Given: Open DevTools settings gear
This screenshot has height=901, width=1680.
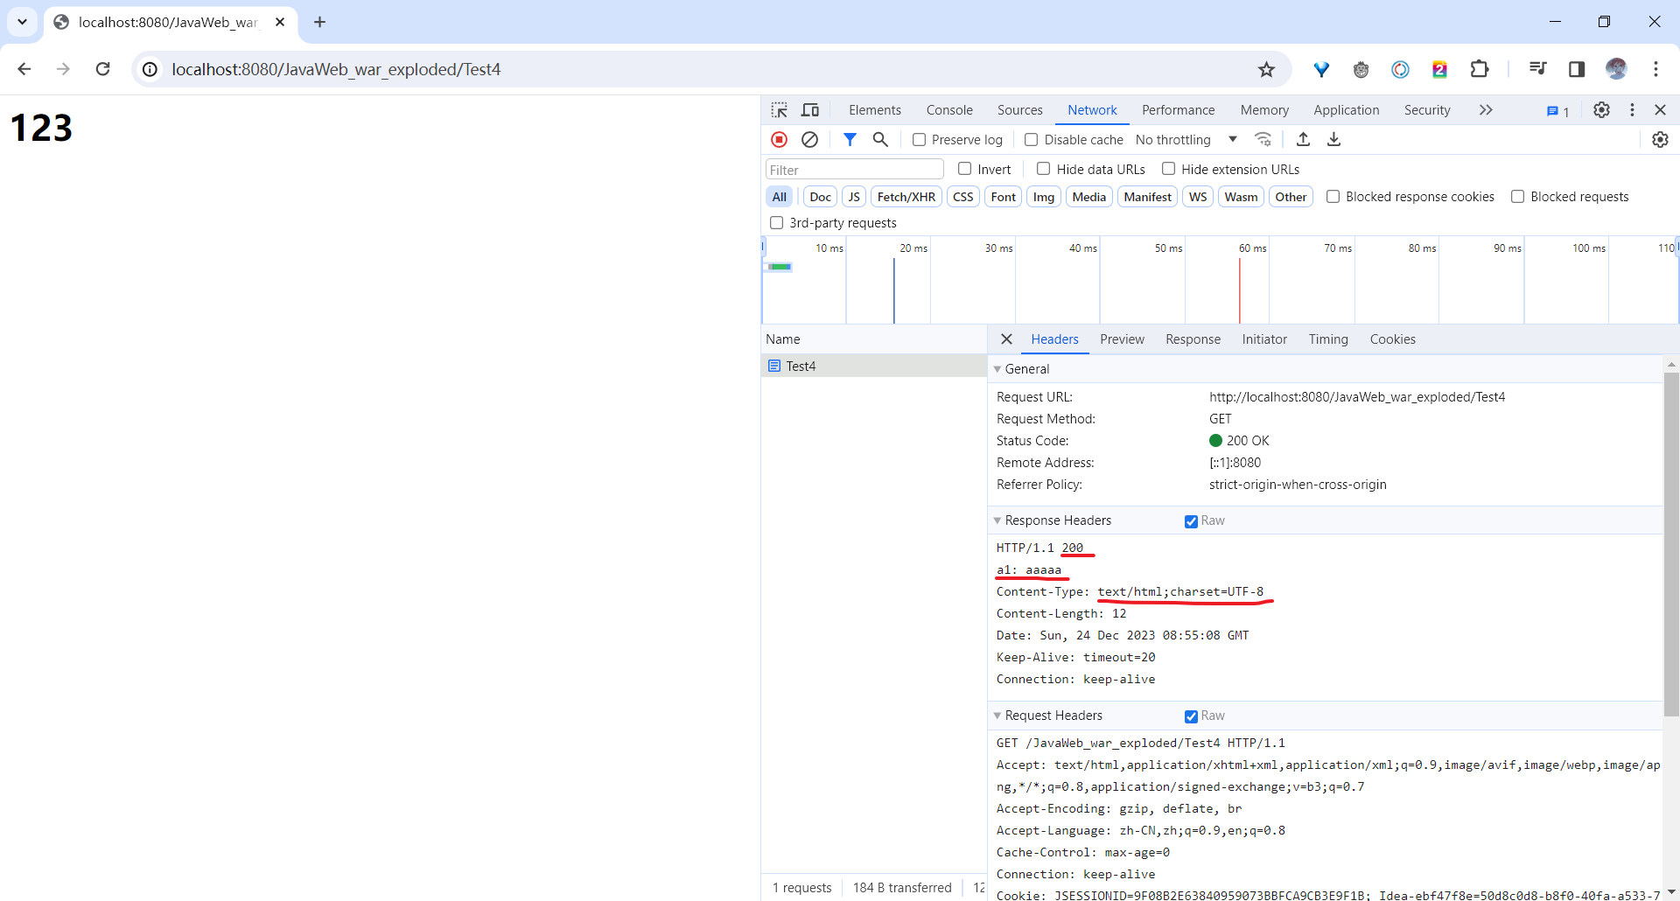Looking at the screenshot, I should (1601, 109).
